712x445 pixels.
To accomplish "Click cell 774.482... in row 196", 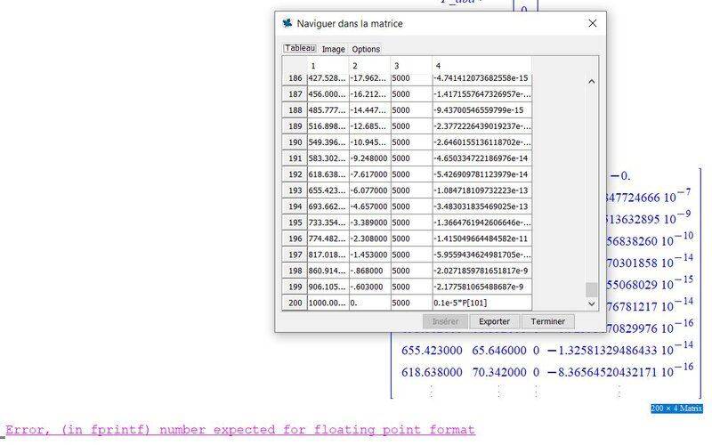I will point(328,239).
